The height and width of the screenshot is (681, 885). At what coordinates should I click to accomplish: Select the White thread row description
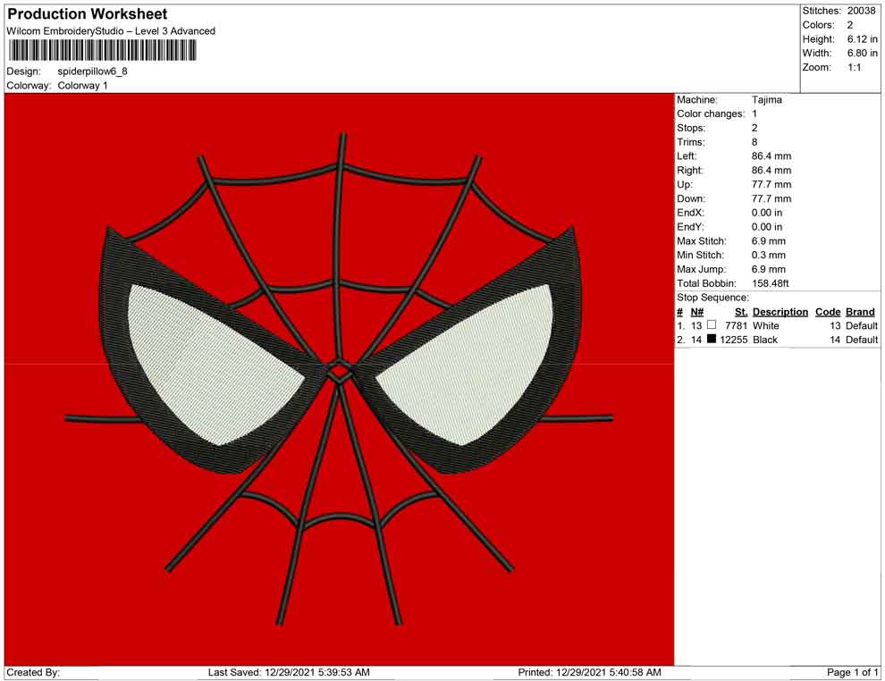(x=765, y=326)
